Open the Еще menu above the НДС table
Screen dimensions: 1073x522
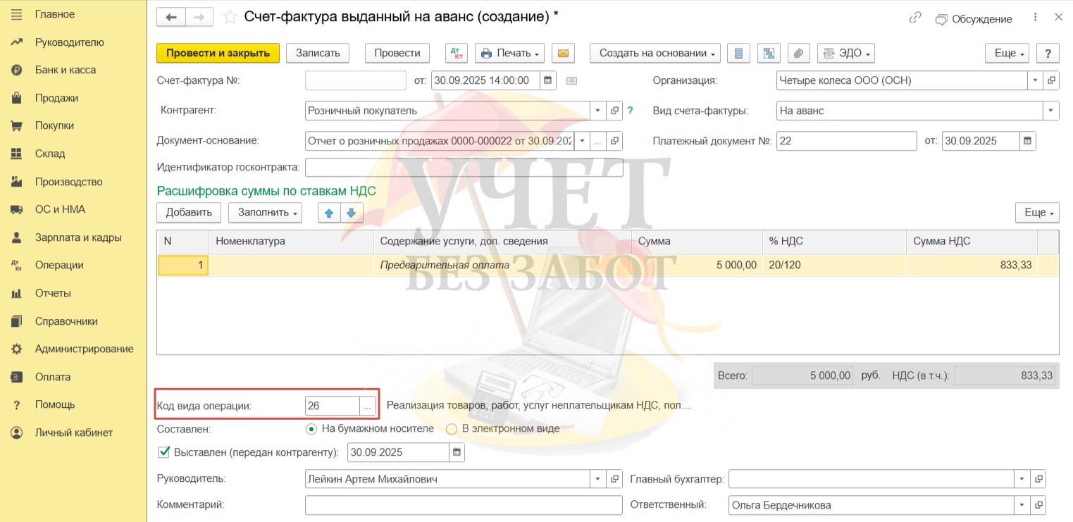click(1037, 213)
